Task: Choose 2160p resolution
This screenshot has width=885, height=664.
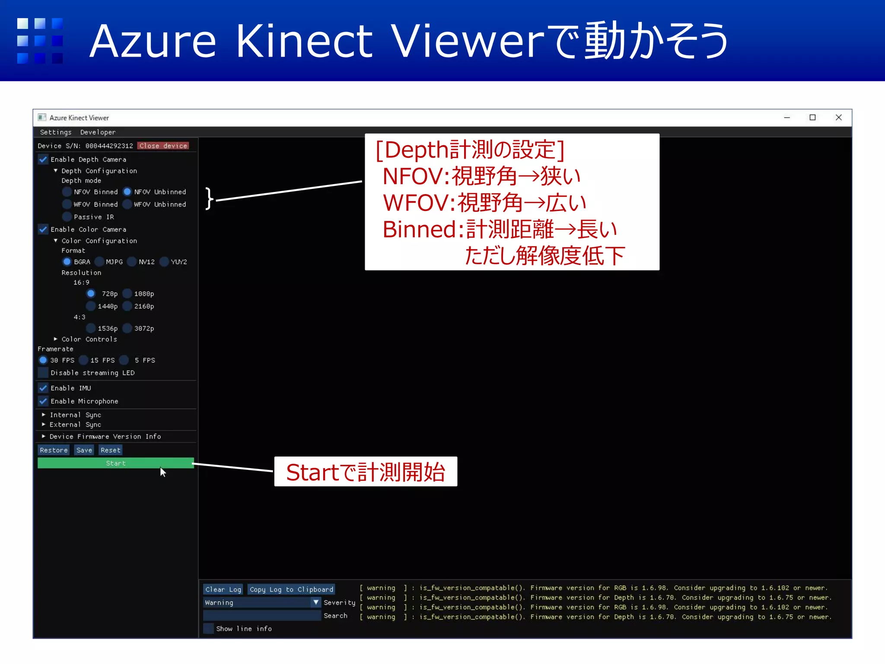Action: tap(127, 306)
